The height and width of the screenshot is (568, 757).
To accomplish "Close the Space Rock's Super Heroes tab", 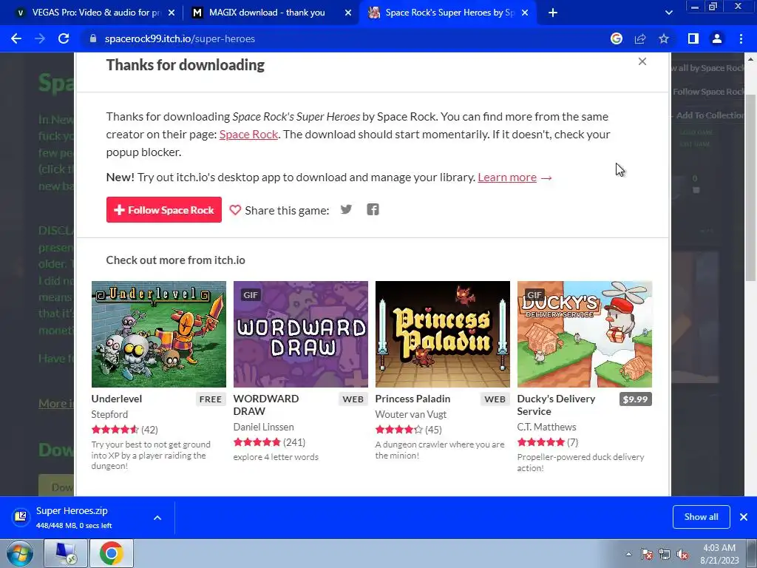I will coord(526,13).
